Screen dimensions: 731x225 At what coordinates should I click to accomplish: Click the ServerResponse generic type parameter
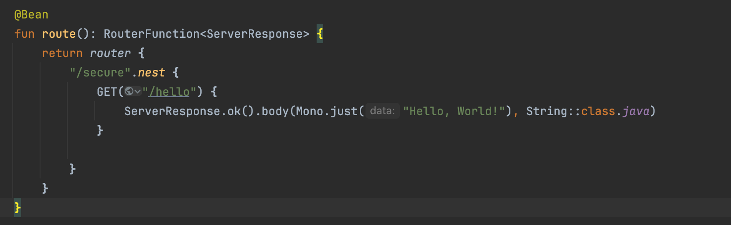pyautogui.click(x=255, y=34)
